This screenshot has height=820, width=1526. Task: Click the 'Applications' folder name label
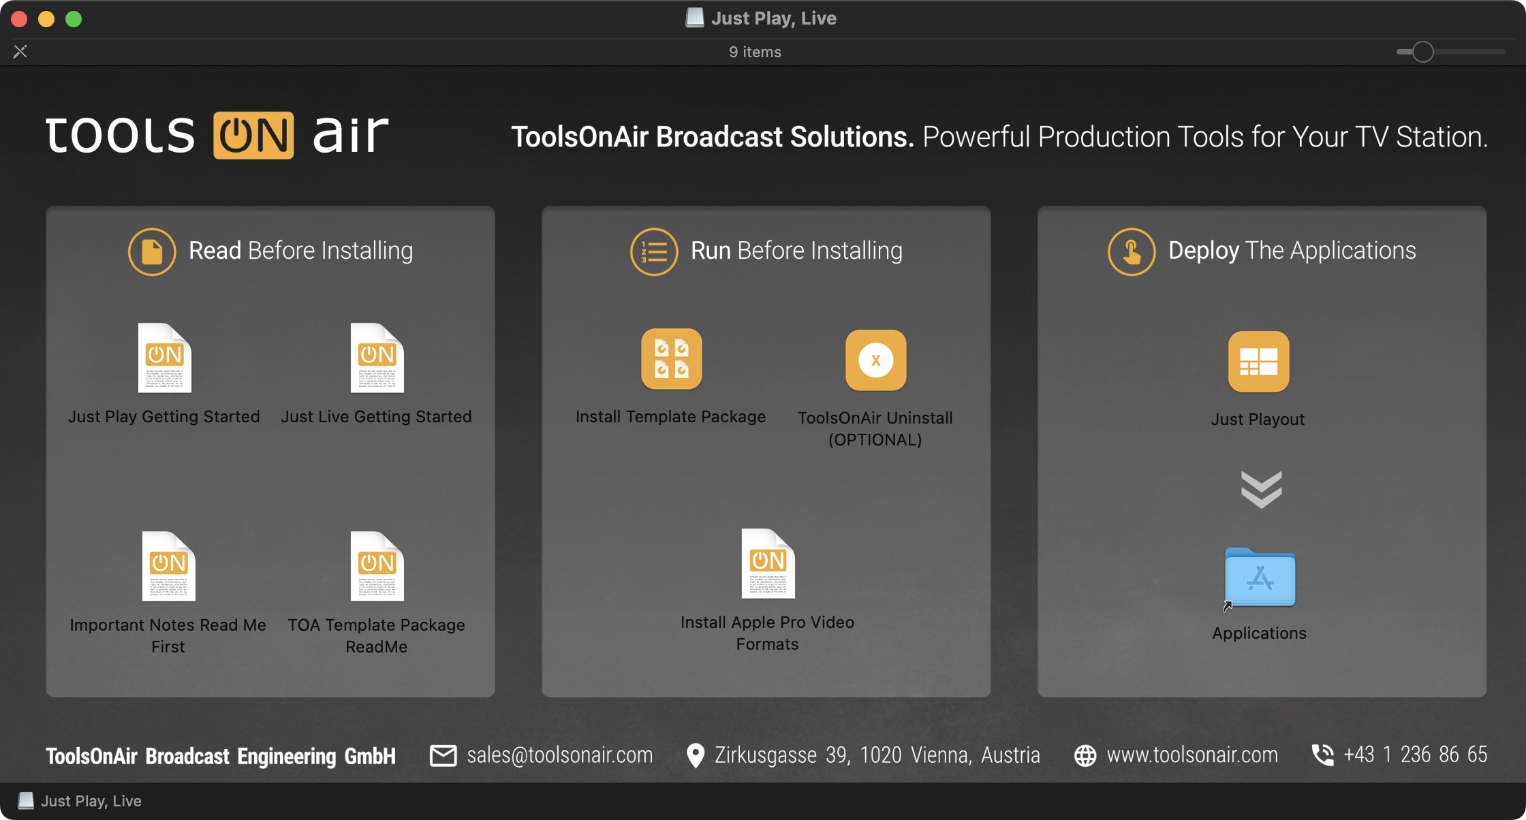pos(1260,633)
